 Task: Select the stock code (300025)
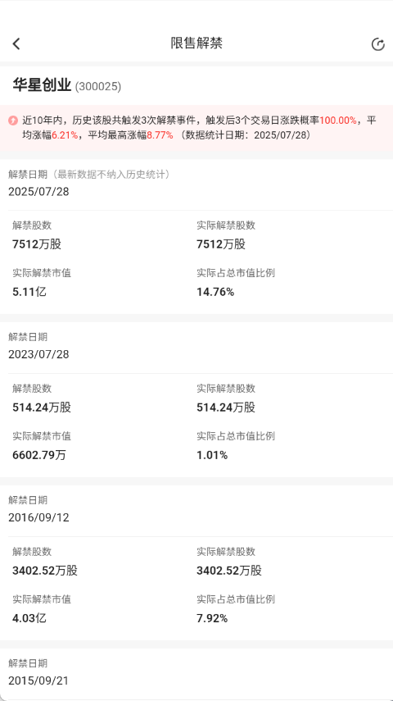(97, 86)
